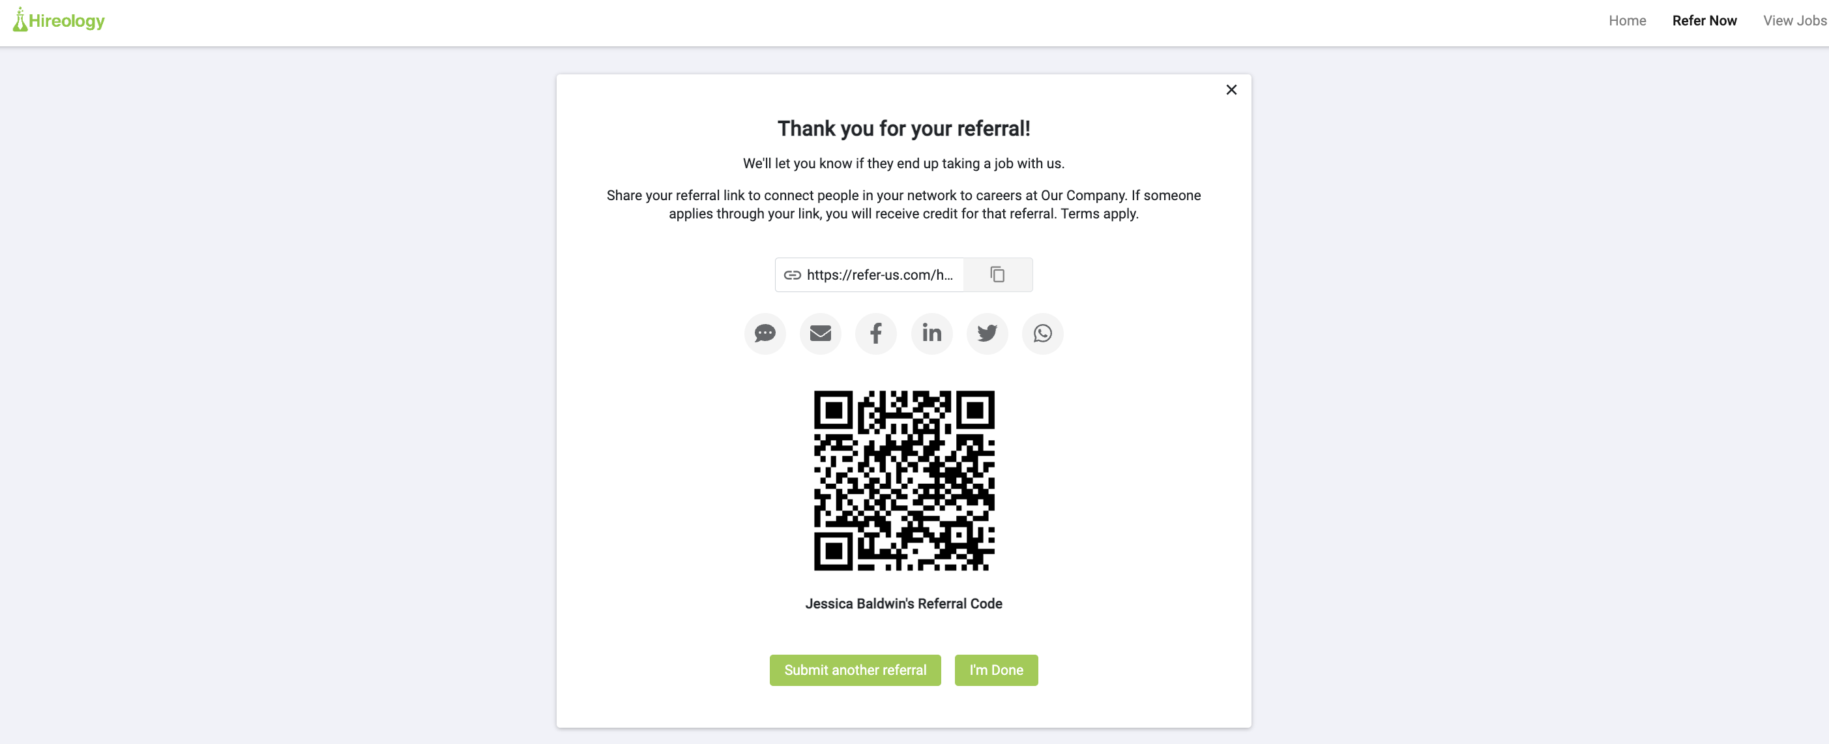Viewport: 1829px width, 744px height.
Task: Share the referral link on LinkedIn
Action: click(931, 333)
